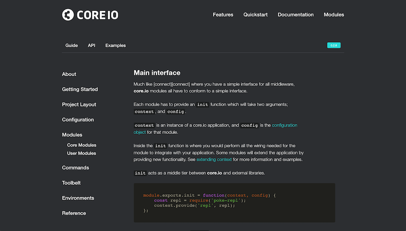Open the User Modules sub-item
Image resolution: width=406 pixels, height=231 pixels.
click(x=82, y=153)
